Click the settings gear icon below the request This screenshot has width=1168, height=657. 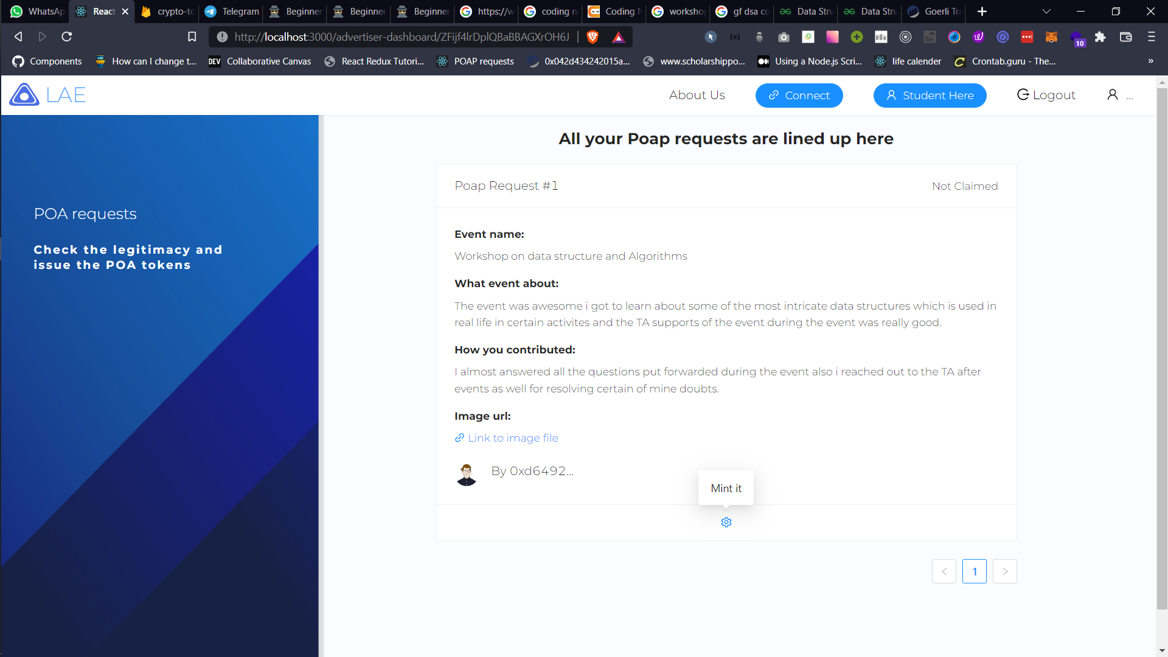tap(726, 523)
